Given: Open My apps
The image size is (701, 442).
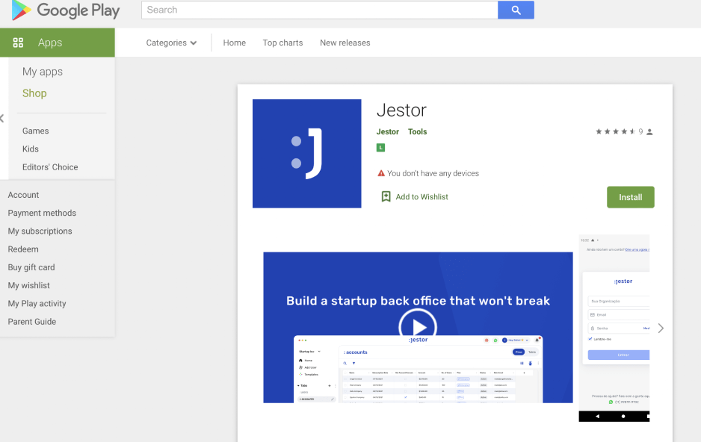Looking at the screenshot, I should click(43, 72).
